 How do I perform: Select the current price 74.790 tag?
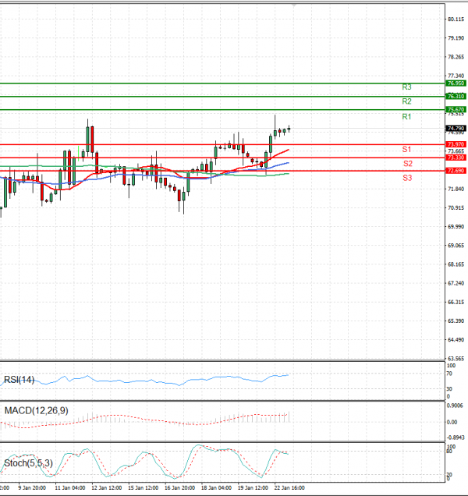[456, 129]
